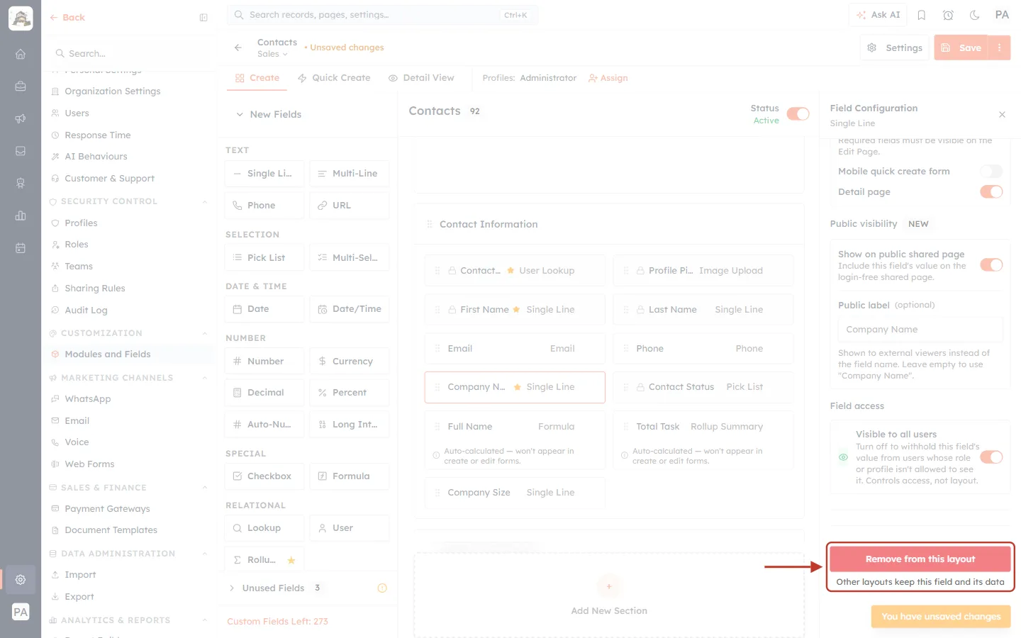Enable the Mobile quick create form toggle
The image size is (1021, 638).
pyautogui.click(x=991, y=171)
